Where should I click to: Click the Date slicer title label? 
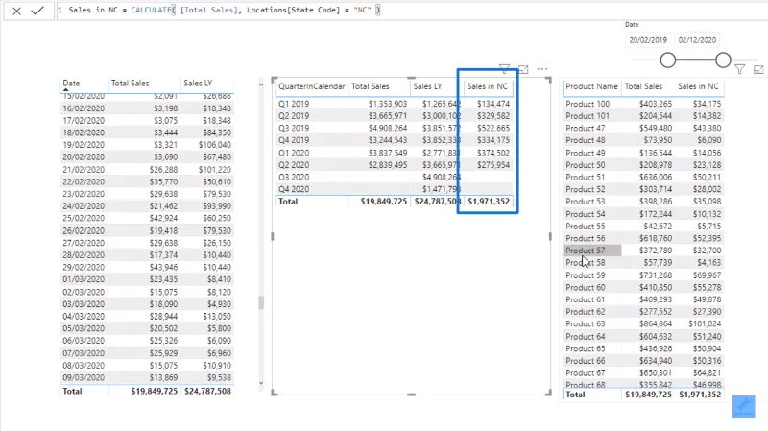tap(632, 24)
